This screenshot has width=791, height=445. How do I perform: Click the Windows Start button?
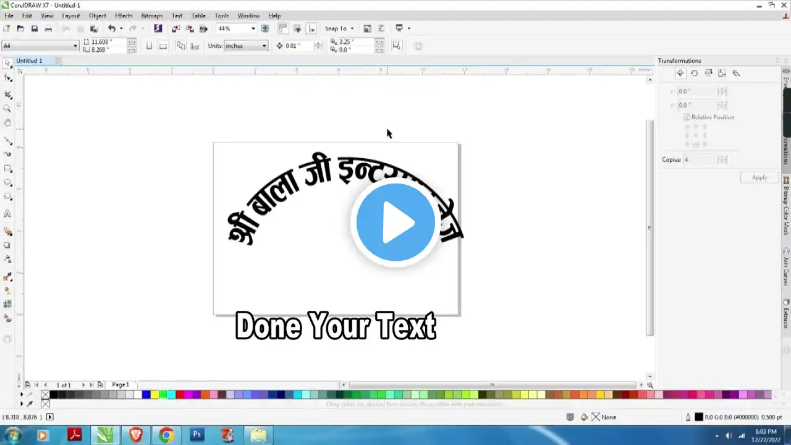click(x=12, y=435)
